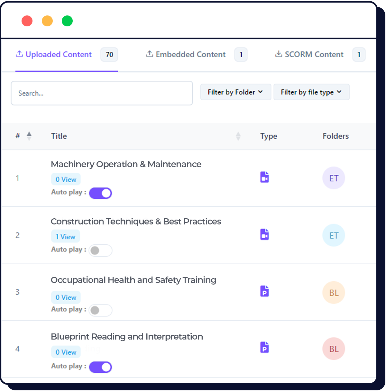This screenshot has height=391, width=386.
Task: Switch to the Embedded Content tab
Action: click(190, 55)
